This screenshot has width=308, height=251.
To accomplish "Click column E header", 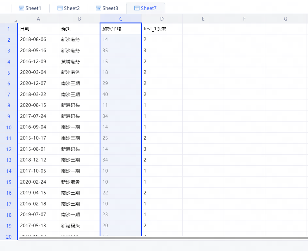I will pyautogui.click(x=203, y=19).
